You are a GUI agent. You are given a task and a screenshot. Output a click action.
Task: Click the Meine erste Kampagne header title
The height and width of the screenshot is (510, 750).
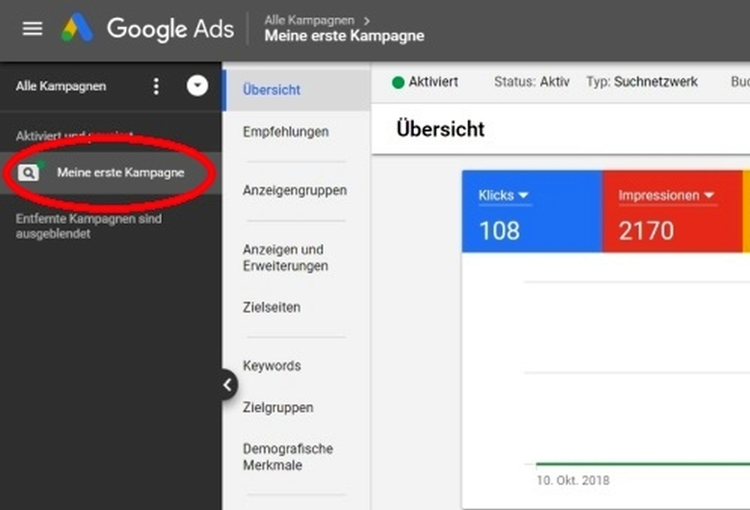click(x=344, y=36)
